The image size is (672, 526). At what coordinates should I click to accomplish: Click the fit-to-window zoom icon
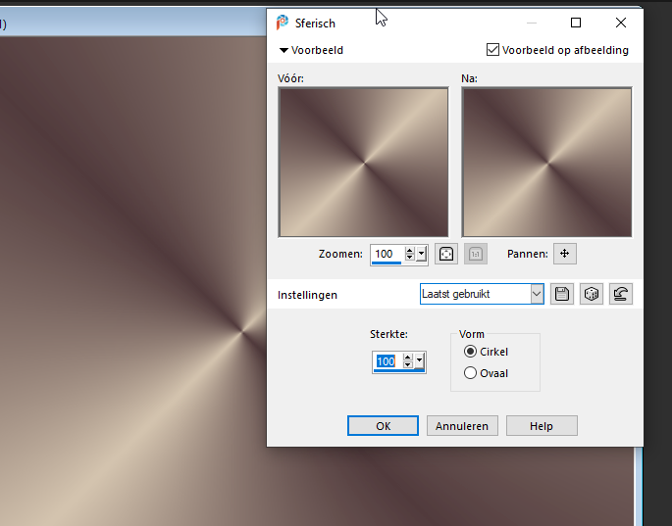click(x=446, y=254)
